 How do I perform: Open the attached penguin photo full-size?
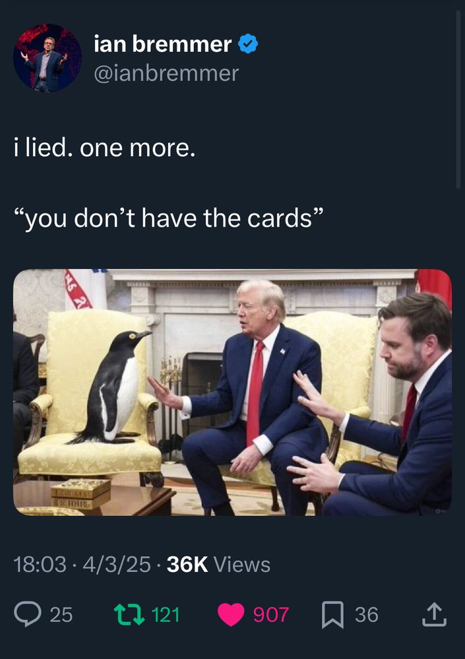[232, 392]
